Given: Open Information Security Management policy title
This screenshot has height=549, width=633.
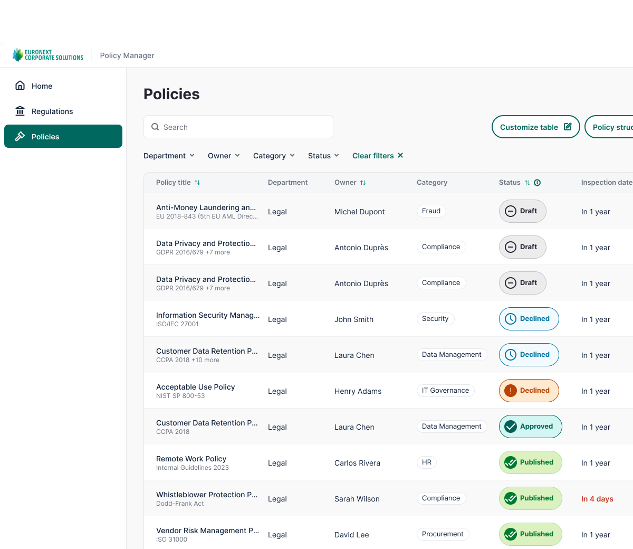Looking at the screenshot, I should pyautogui.click(x=208, y=315).
